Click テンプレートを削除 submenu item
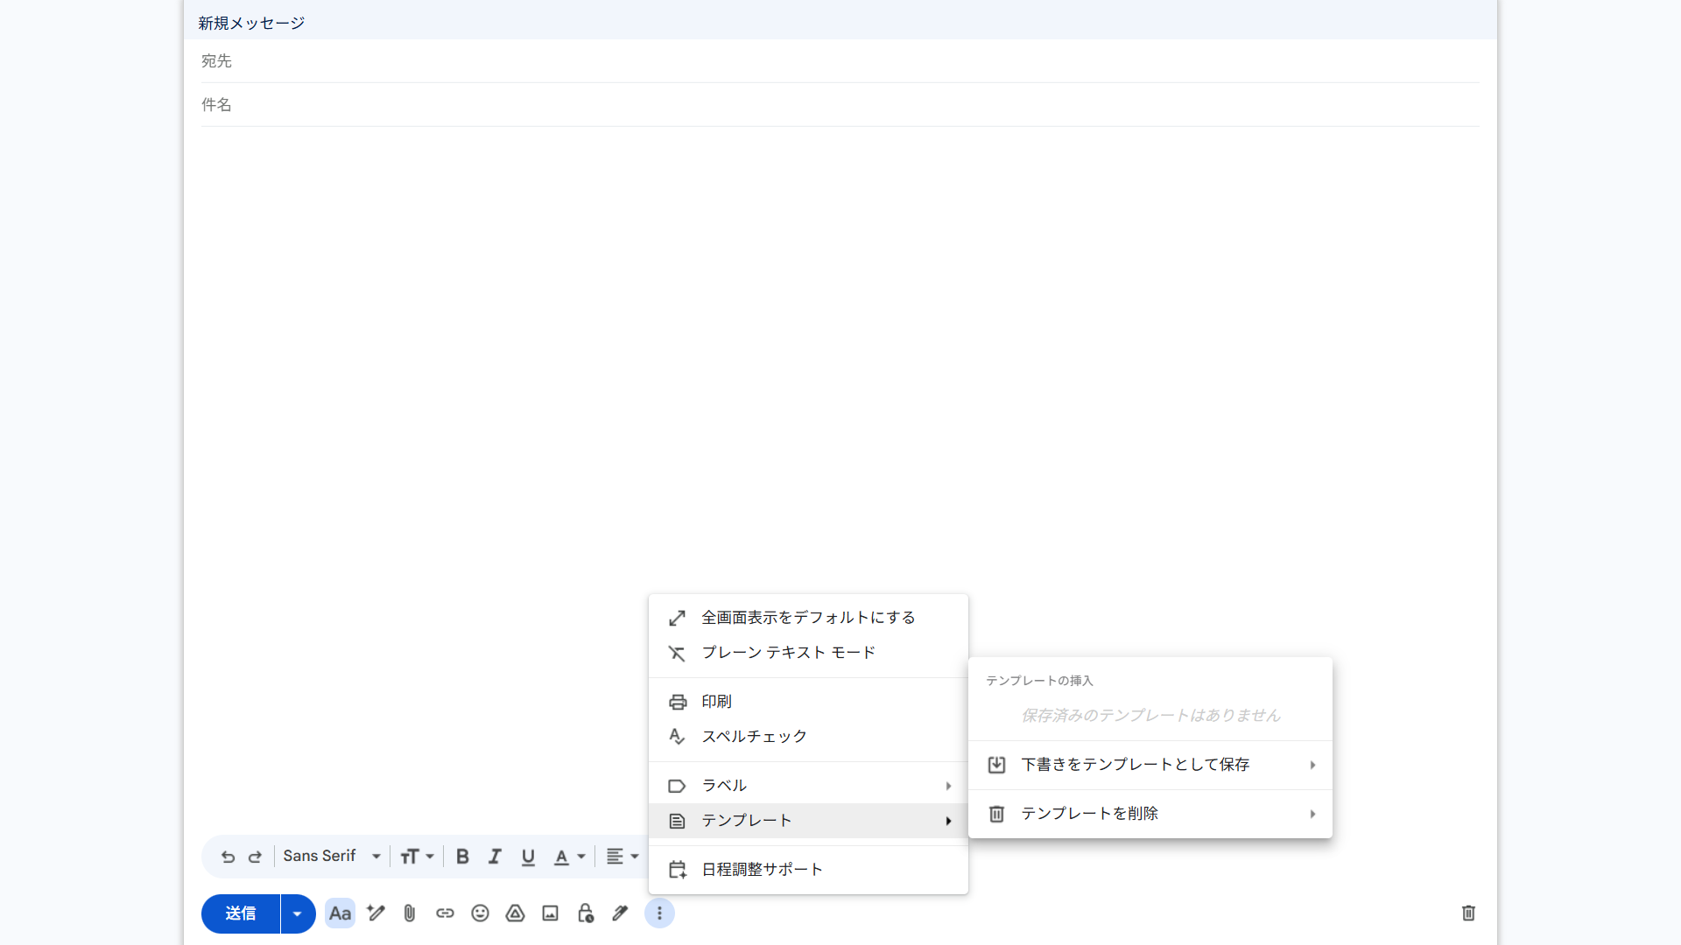 [1150, 814]
